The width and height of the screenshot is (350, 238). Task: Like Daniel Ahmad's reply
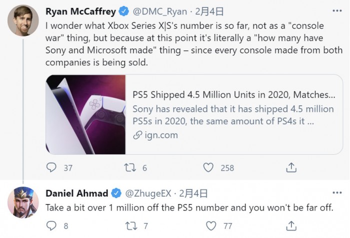click(x=211, y=226)
